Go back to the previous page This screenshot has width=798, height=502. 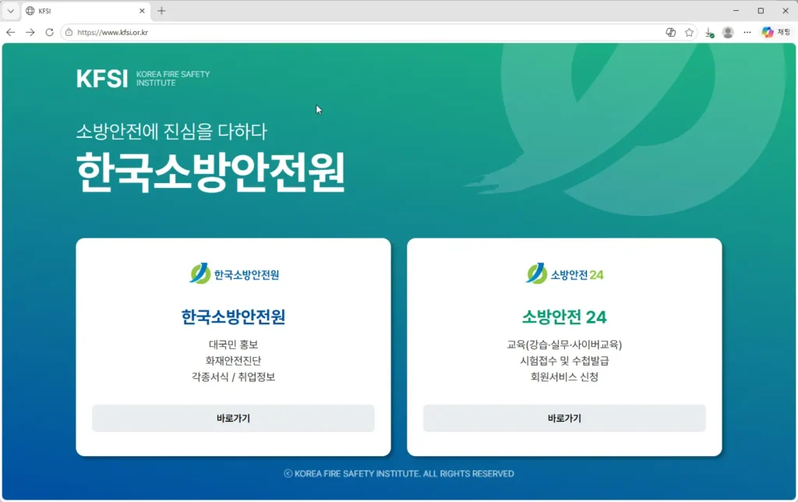11,32
